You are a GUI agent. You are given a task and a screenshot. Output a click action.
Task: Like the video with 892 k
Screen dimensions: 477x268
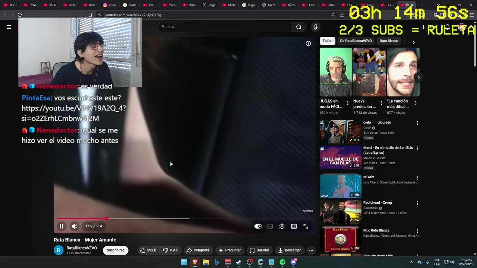pyautogui.click(x=148, y=250)
